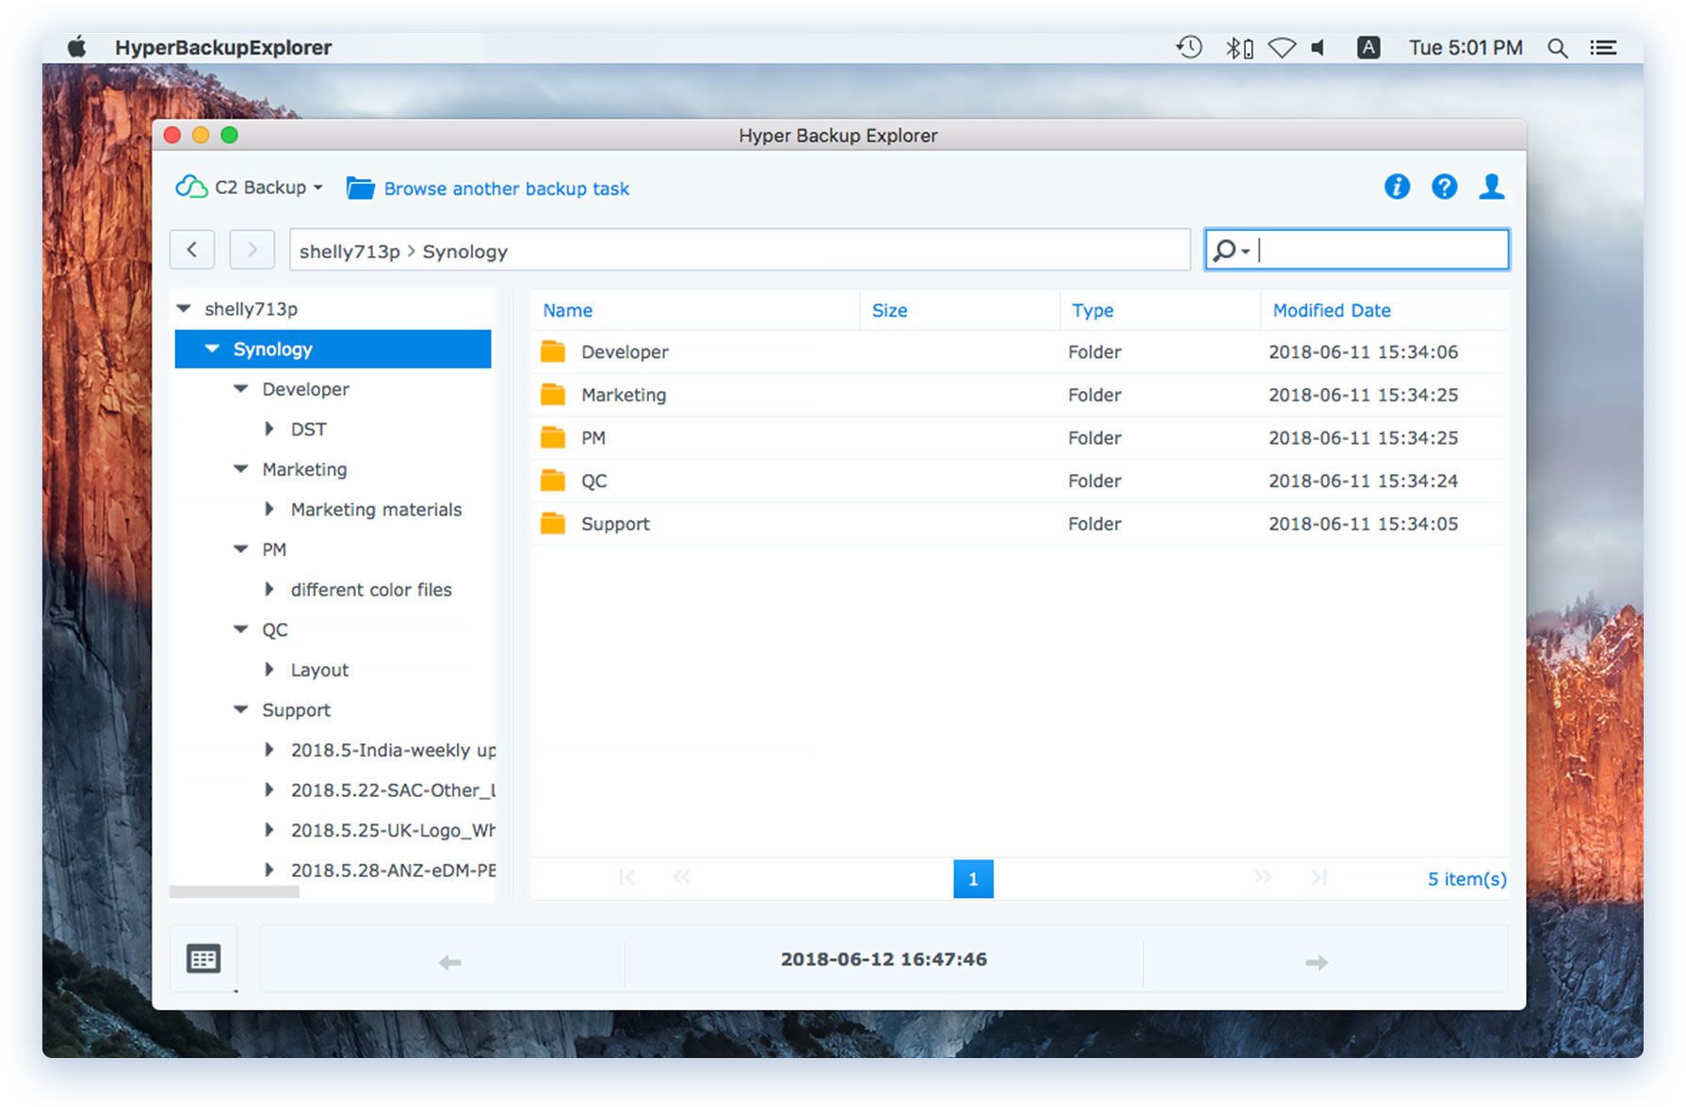
Task: Click modified date 2018-06-11 15:34:05
Action: tap(1363, 524)
